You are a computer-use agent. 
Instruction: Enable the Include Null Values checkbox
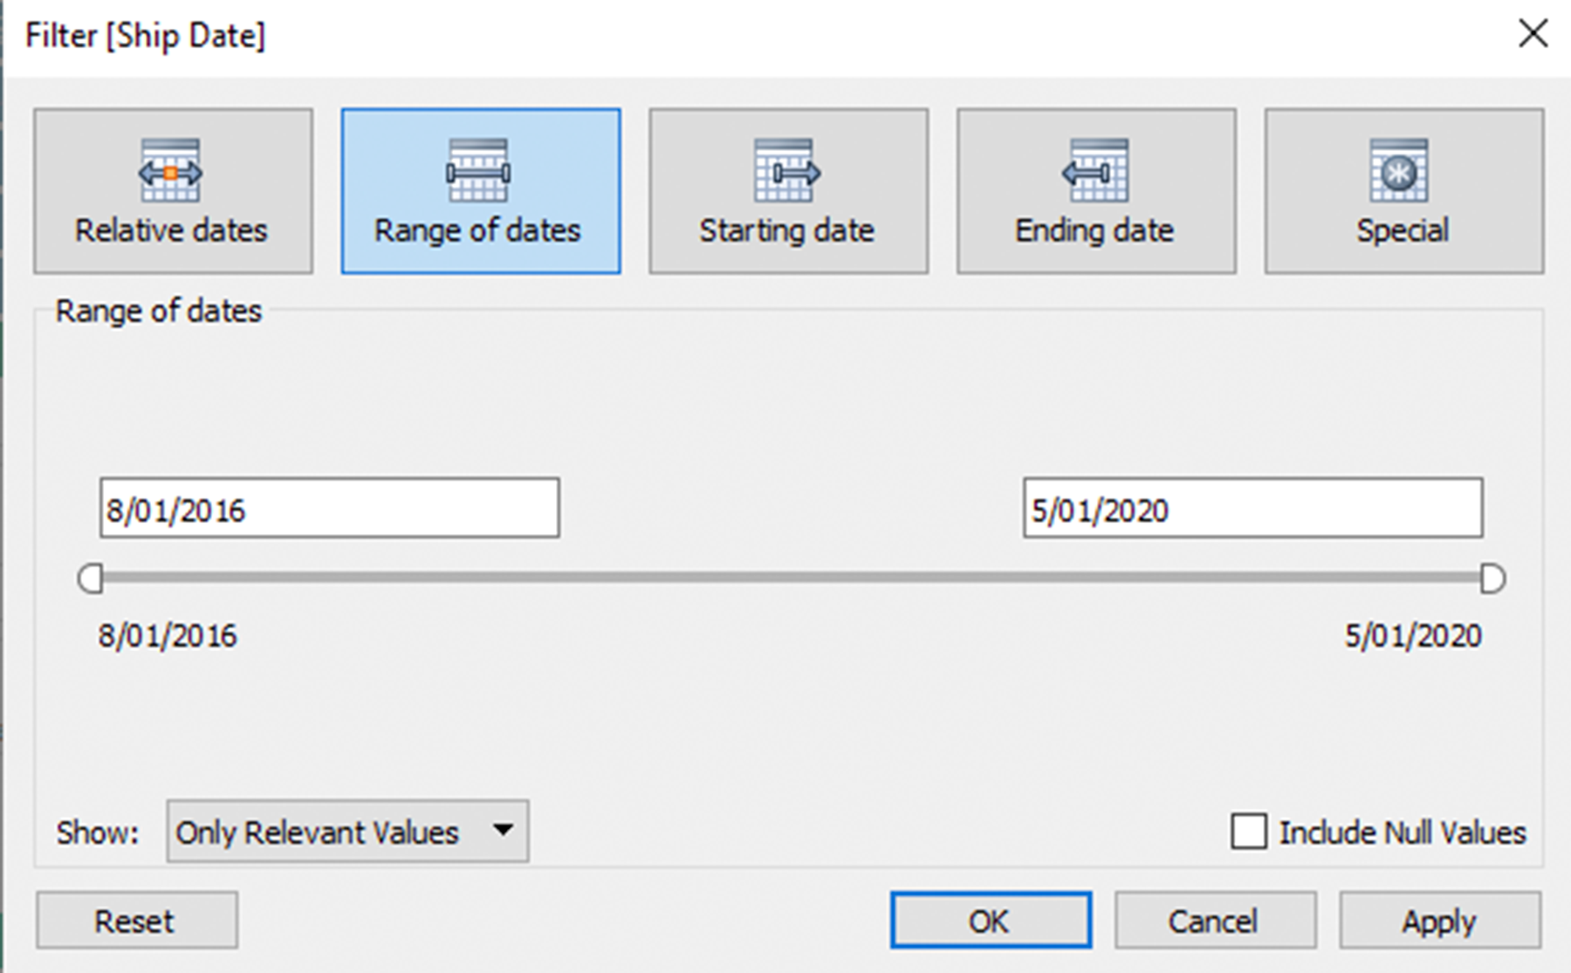[x=1249, y=832]
